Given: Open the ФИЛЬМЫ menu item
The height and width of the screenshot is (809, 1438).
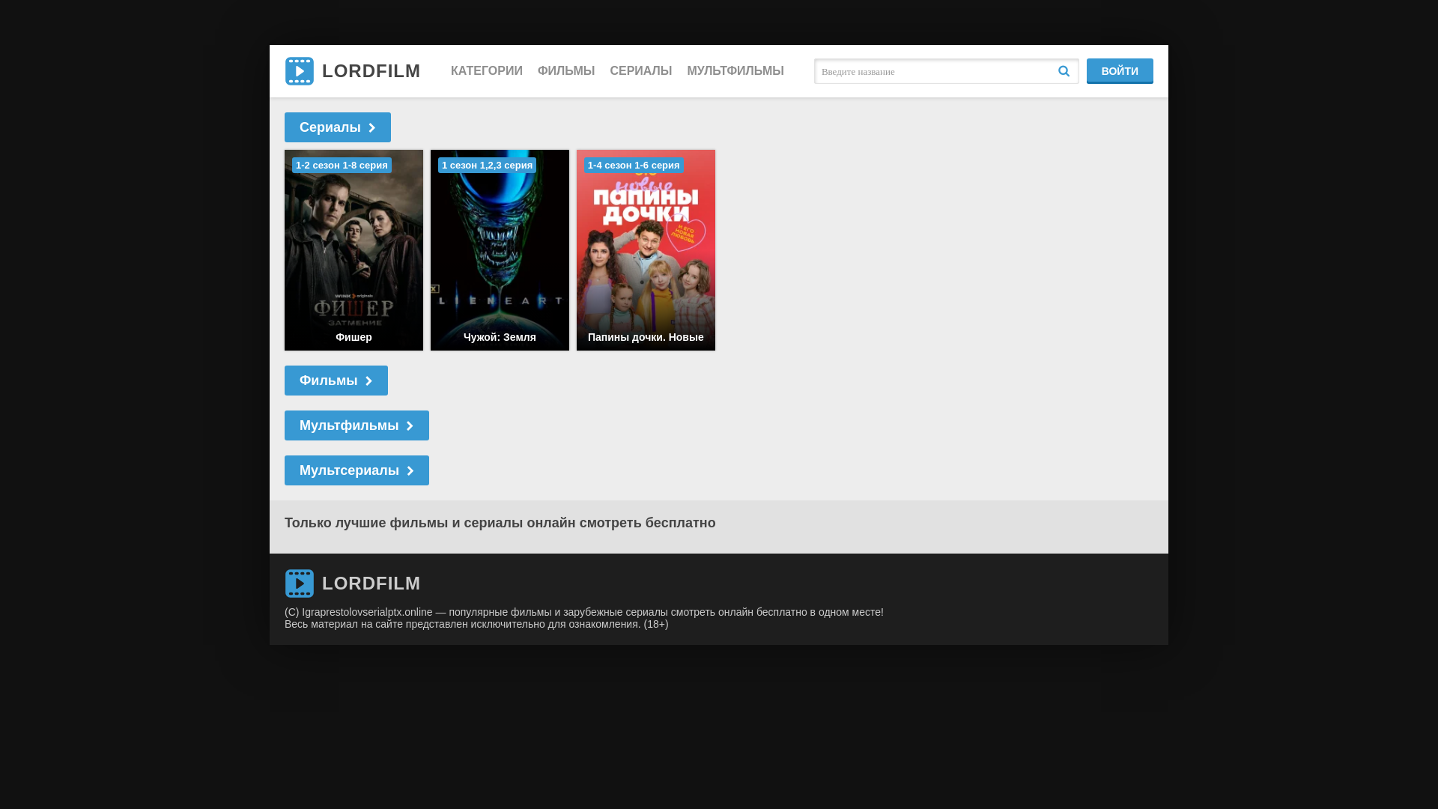Looking at the screenshot, I should coord(566,71).
